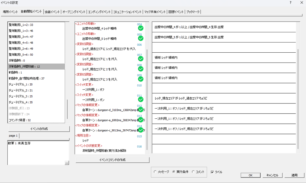This screenshot has width=306, height=183.
Task: Click the command list vertical scrollbar
Action: [147, 99]
